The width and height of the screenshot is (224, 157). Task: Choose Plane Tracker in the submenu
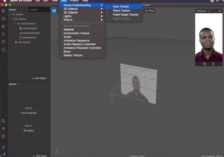coord(121,11)
